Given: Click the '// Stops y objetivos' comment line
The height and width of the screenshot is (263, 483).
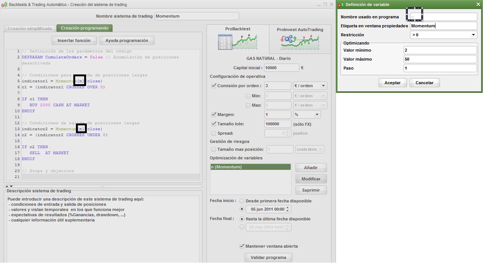Looking at the screenshot, I should tap(48, 171).
